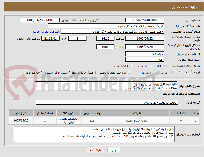
Task: Select the خدمت radio button
Action: point(150,66)
